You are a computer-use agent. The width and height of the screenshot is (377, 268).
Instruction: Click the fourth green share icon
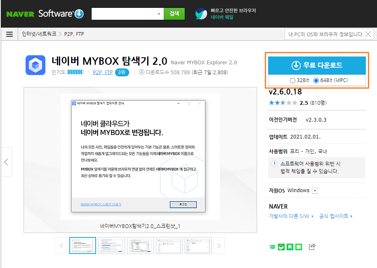point(298,247)
